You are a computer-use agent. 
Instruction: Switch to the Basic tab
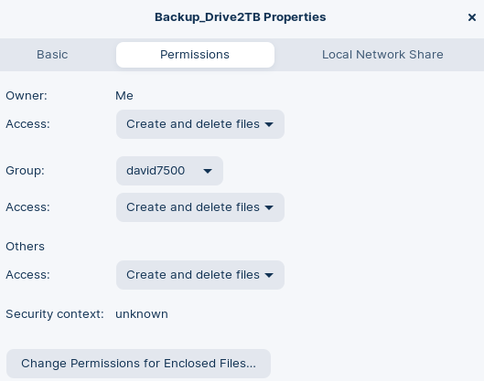coord(52,55)
